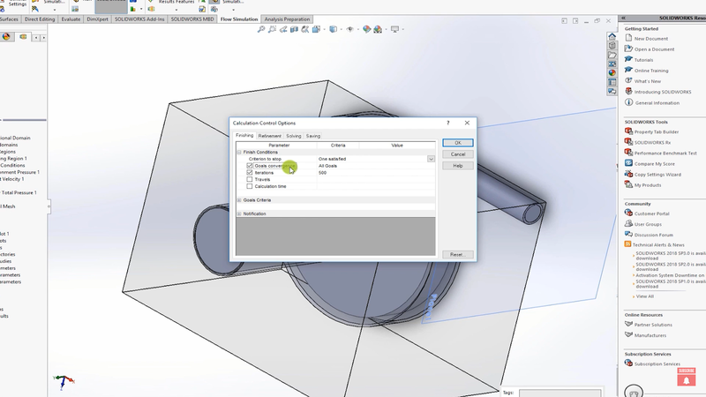Open the Appearances tab in task pane
The image size is (706, 397).
(612, 75)
